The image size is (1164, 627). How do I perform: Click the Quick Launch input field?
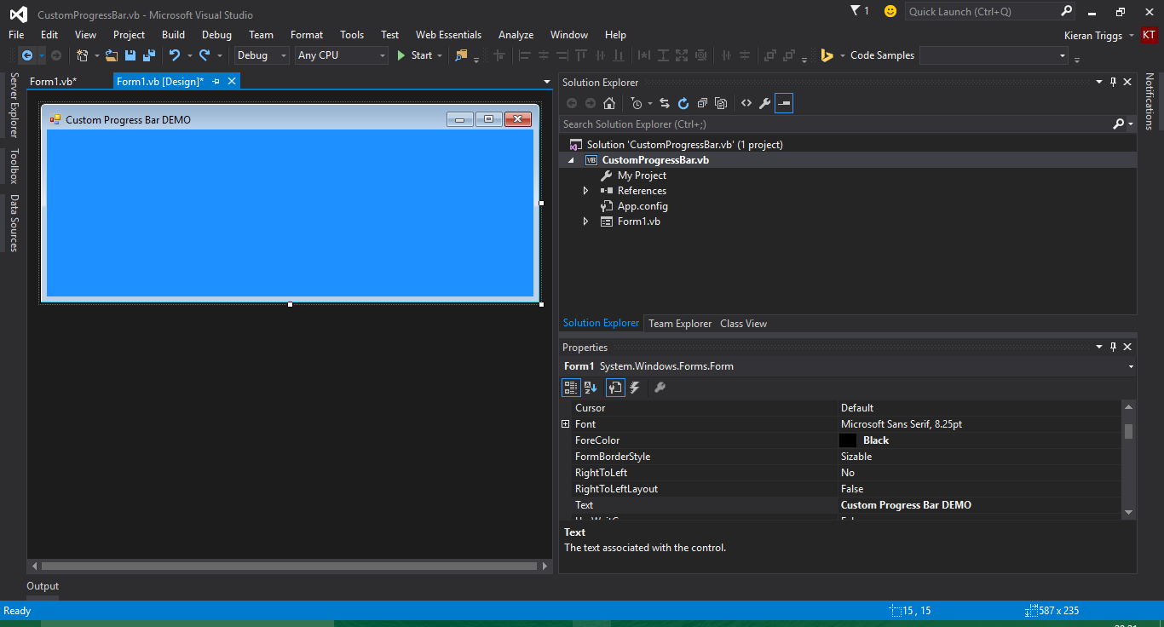pos(982,11)
